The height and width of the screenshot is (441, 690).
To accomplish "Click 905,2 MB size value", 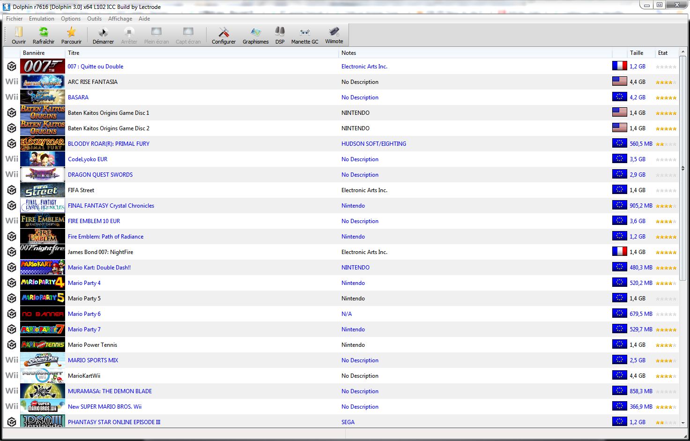I will click(x=641, y=206).
